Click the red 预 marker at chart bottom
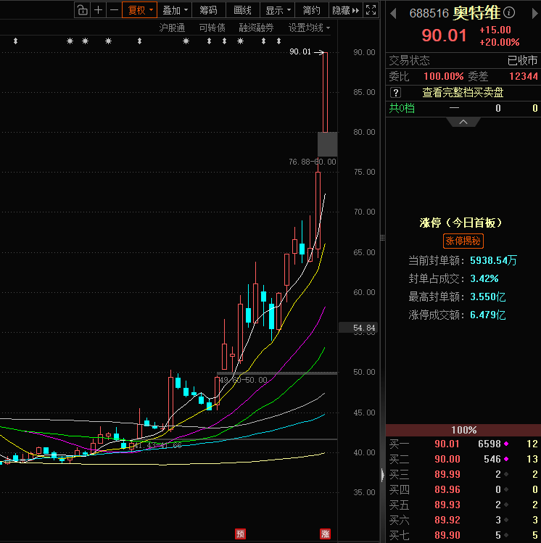This screenshot has height=543, width=541. pos(240,534)
